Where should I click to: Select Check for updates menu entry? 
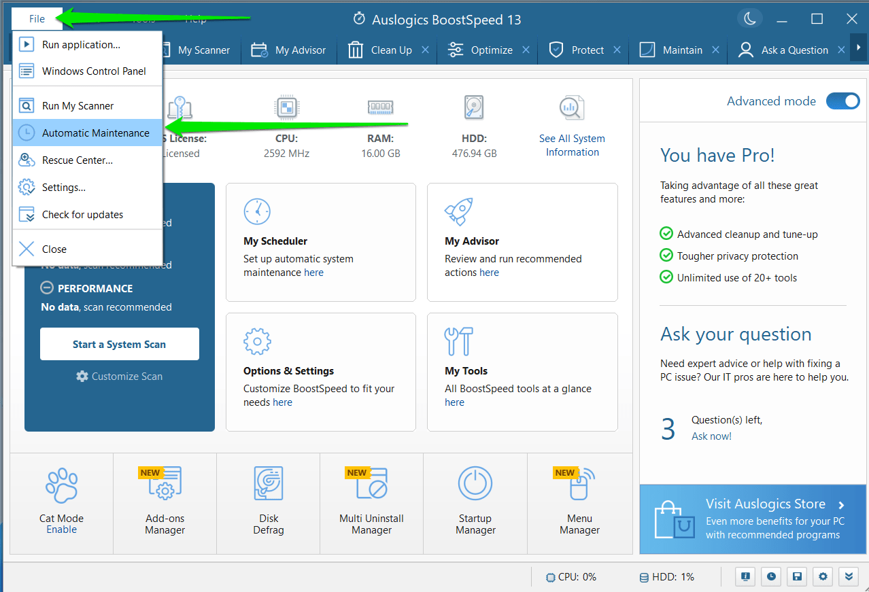87,215
